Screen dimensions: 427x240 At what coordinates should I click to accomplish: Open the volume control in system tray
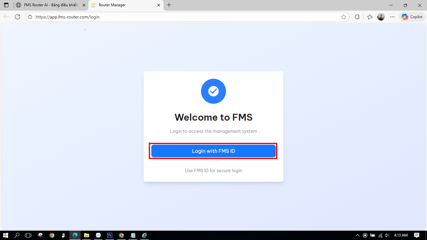(x=388, y=235)
